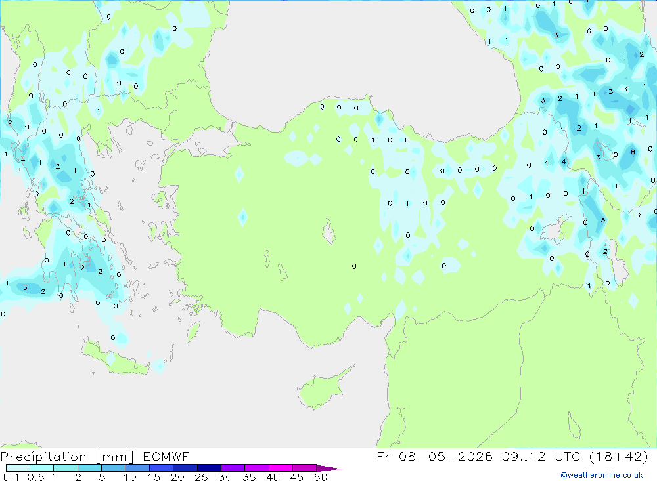Choose the 30–35 mm violet legend swatch
This screenshot has height=481, width=657.
[x=233, y=468]
